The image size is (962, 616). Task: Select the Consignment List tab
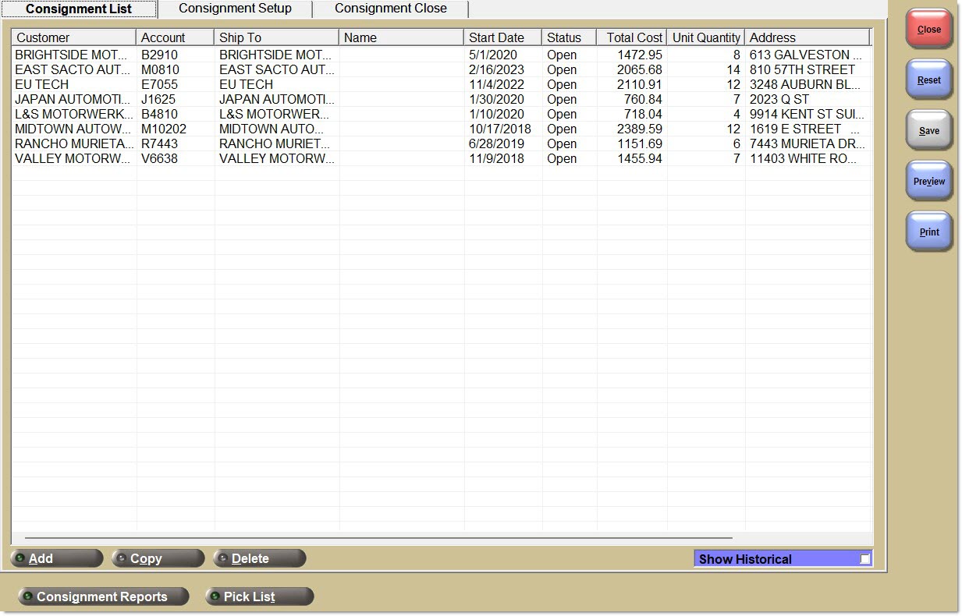(79, 9)
